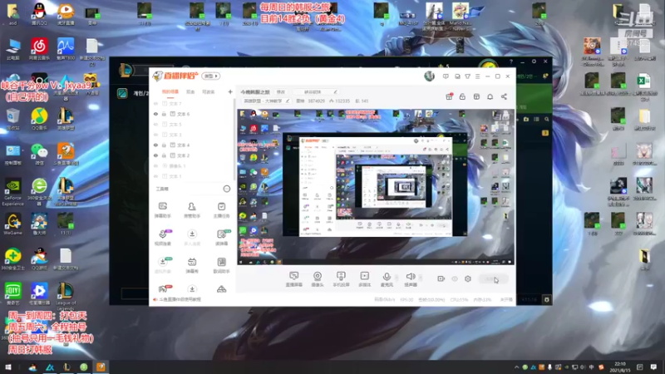
Task: Open the layout panel icon above preview
Action: click(476, 96)
